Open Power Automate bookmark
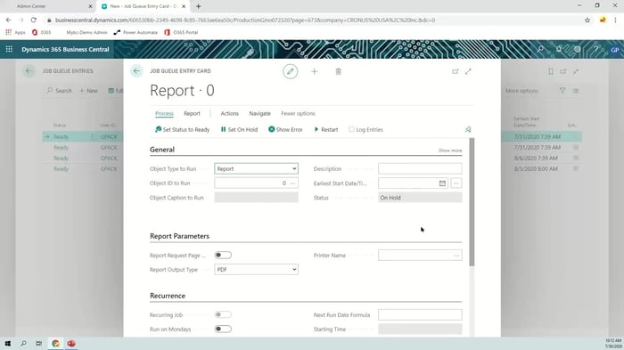The width and height of the screenshot is (624, 350). (135, 32)
